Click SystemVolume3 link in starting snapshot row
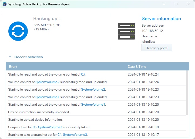Image resolution: width=195 pixels, height=139 pixels. click(x=75, y=135)
